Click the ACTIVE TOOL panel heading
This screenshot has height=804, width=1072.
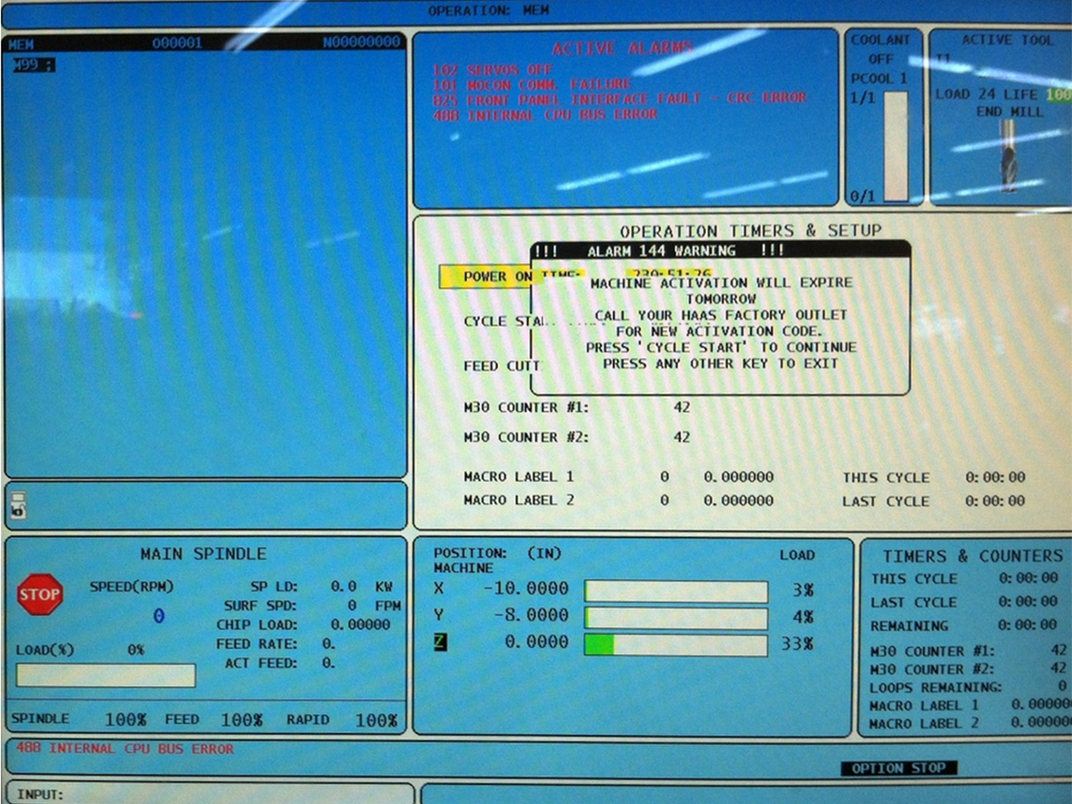tap(1008, 40)
